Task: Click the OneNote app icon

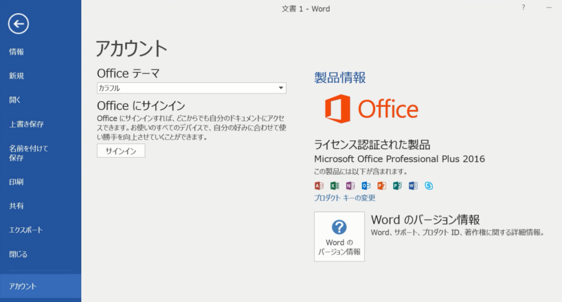Action: (x=350, y=186)
